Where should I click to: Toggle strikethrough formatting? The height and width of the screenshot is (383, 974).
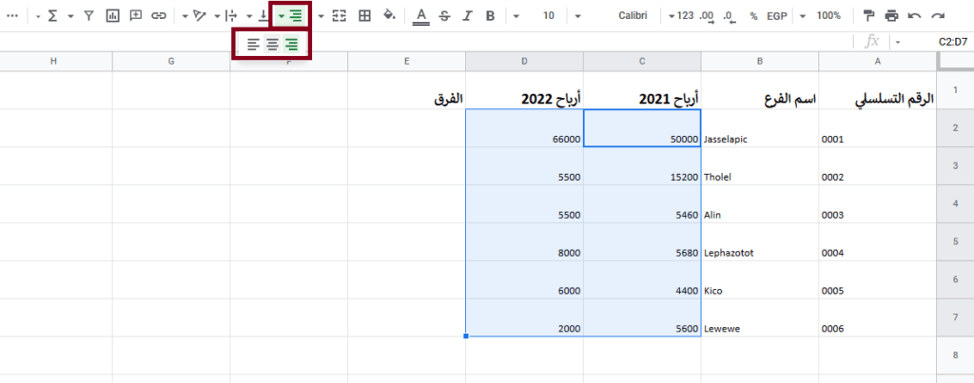[x=444, y=16]
